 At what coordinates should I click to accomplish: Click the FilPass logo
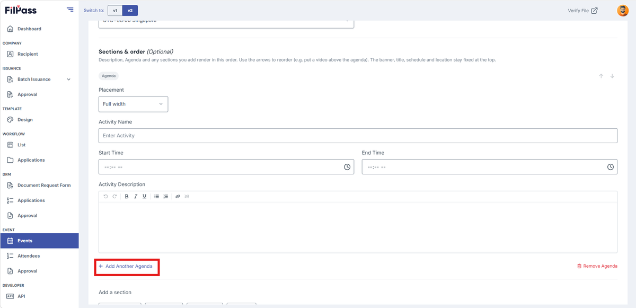coord(21,10)
